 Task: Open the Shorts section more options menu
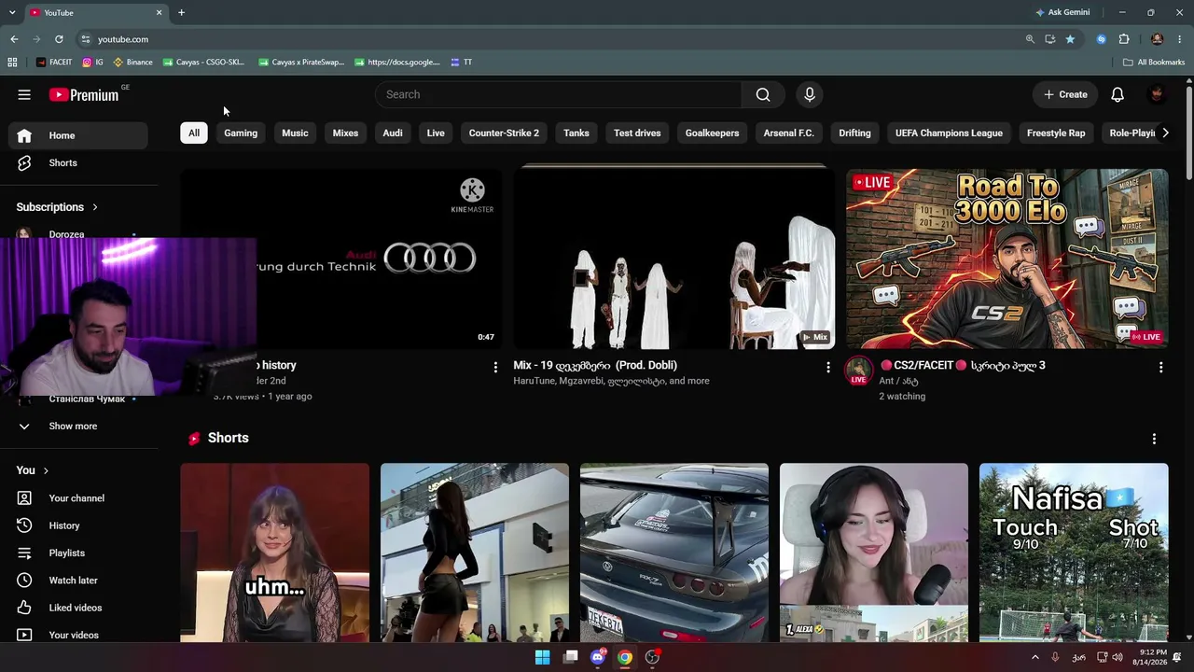1154,439
